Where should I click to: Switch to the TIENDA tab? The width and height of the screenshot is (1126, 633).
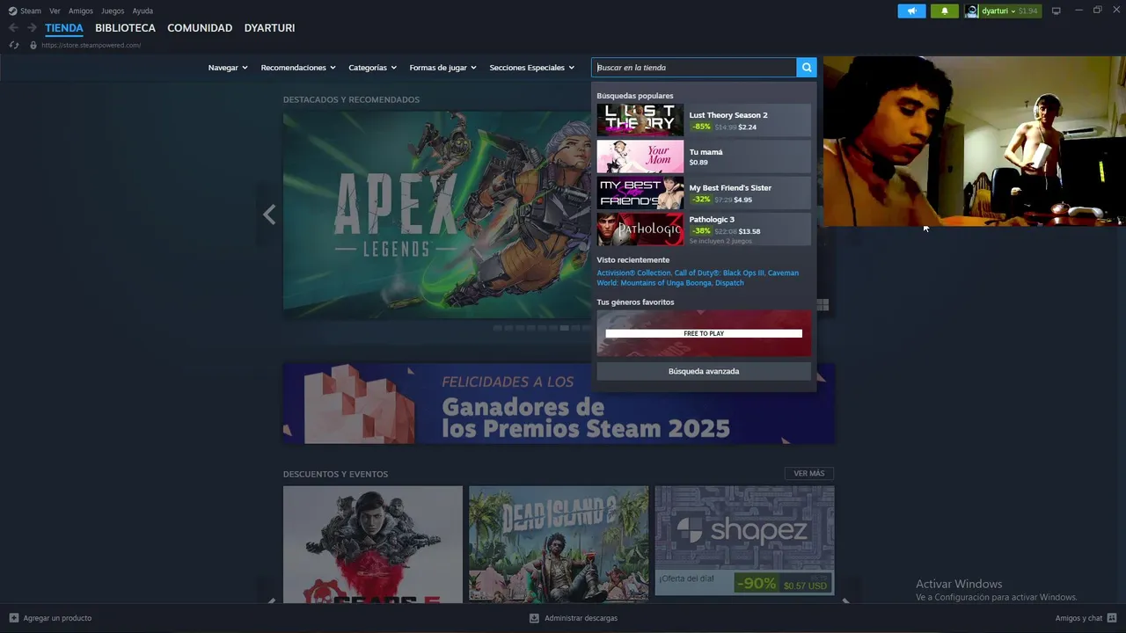[64, 28]
